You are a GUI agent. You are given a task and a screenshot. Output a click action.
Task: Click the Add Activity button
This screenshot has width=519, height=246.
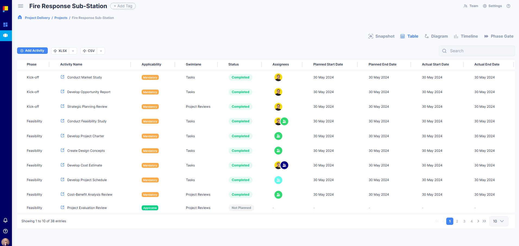(32, 51)
